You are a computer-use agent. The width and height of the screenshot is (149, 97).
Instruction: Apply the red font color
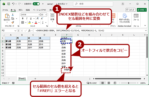coord(36,23)
